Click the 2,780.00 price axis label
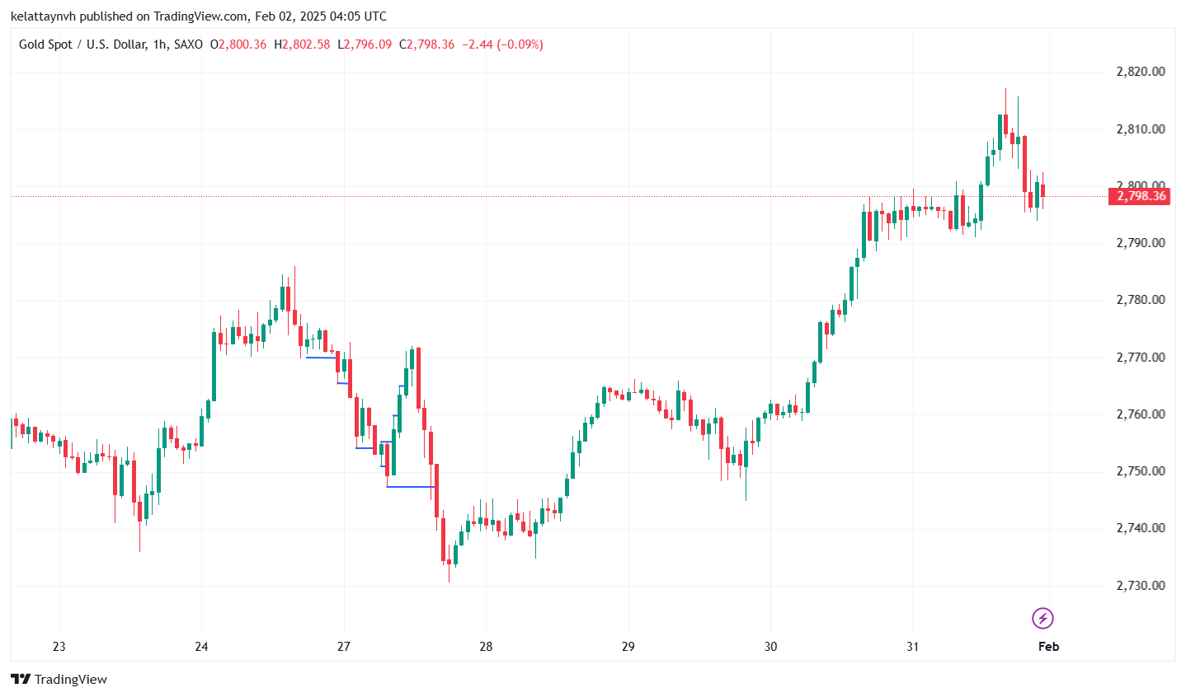This screenshot has height=697, width=1186. pyautogui.click(x=1141, y=300)
